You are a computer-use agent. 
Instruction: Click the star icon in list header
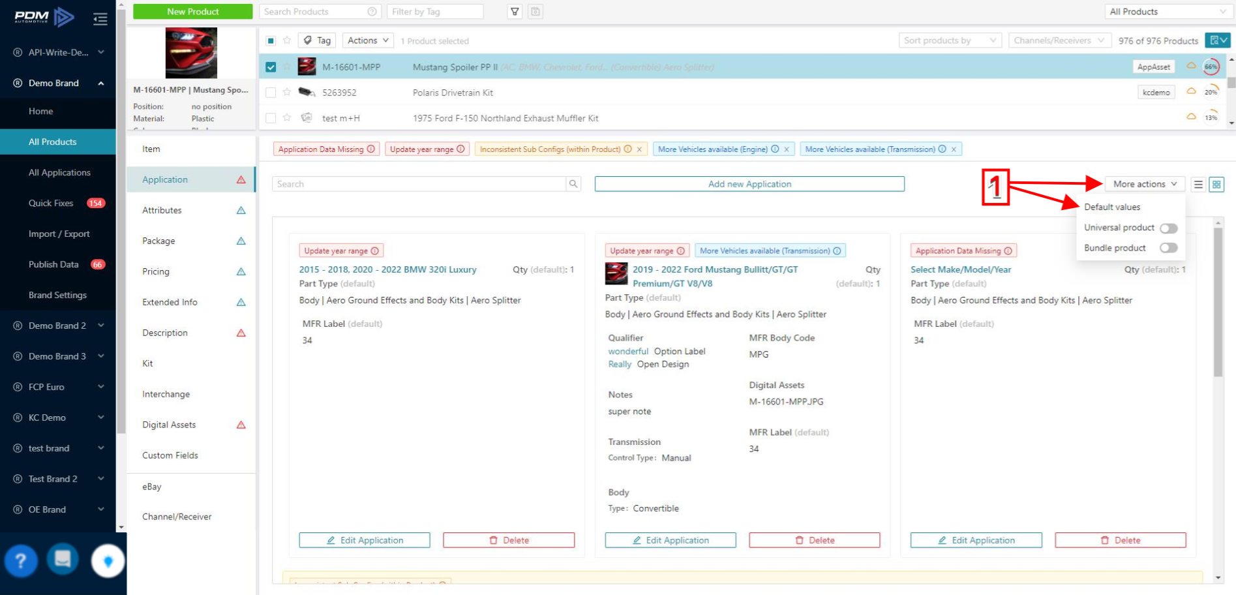click(287, 40)
